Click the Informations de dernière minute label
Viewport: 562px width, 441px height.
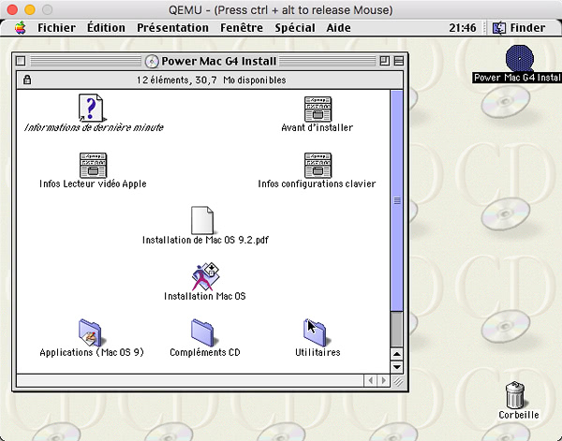[x=94, y=127]
